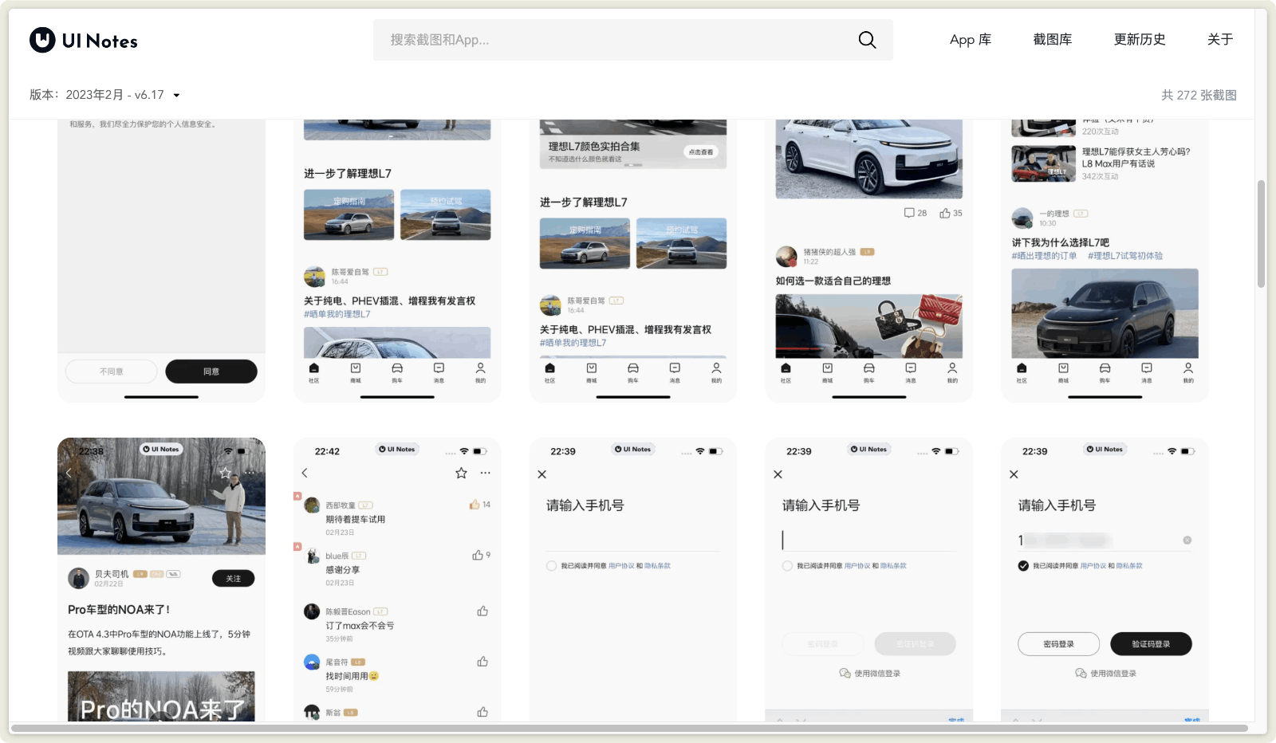Click the star bookmark icon in post detail
This screenshot has width=1276, height=743.
[x=461, y=472]
